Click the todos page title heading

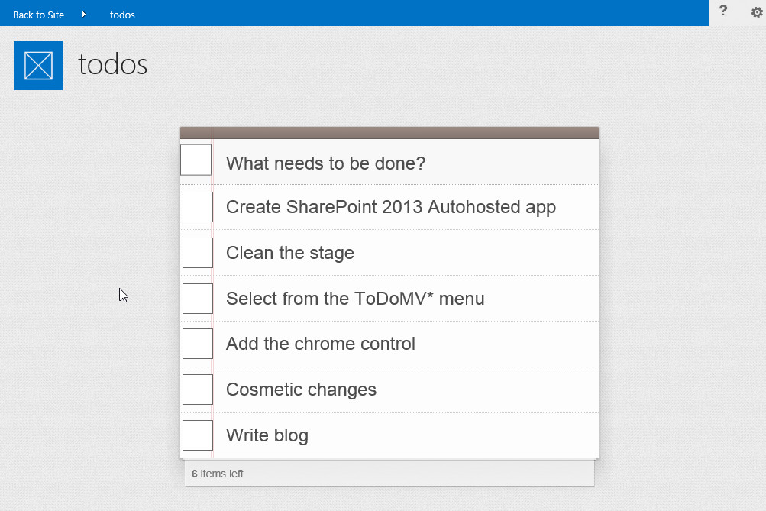(x=113, y=64)
